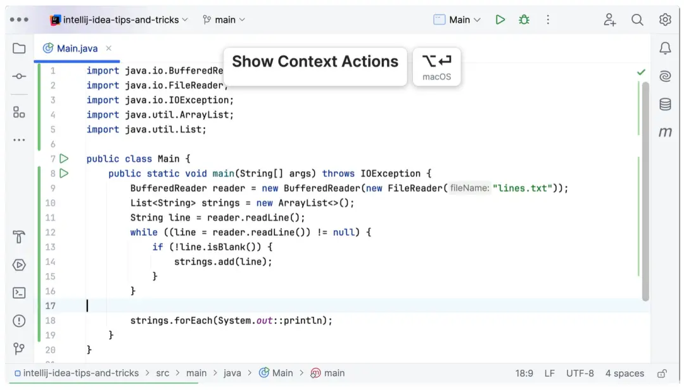Open the Project tool window folder icon
The width and height of the screenshot is (684, 390).
tap(19, 48)
